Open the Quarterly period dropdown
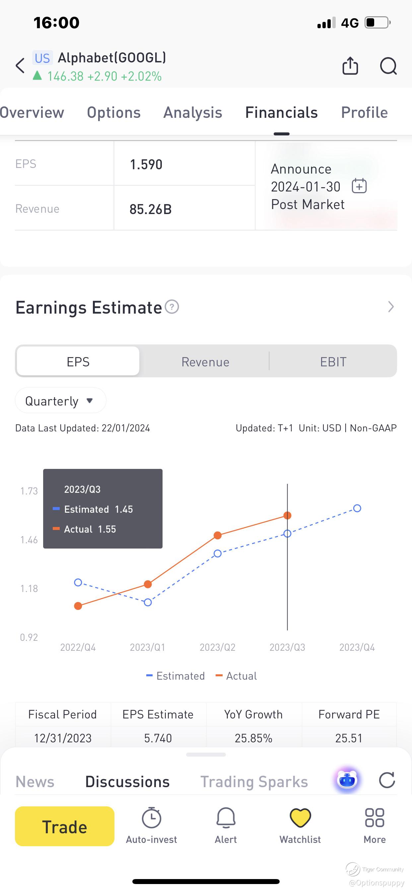This screenshot has width=412, height=892. tap(60, 401)
